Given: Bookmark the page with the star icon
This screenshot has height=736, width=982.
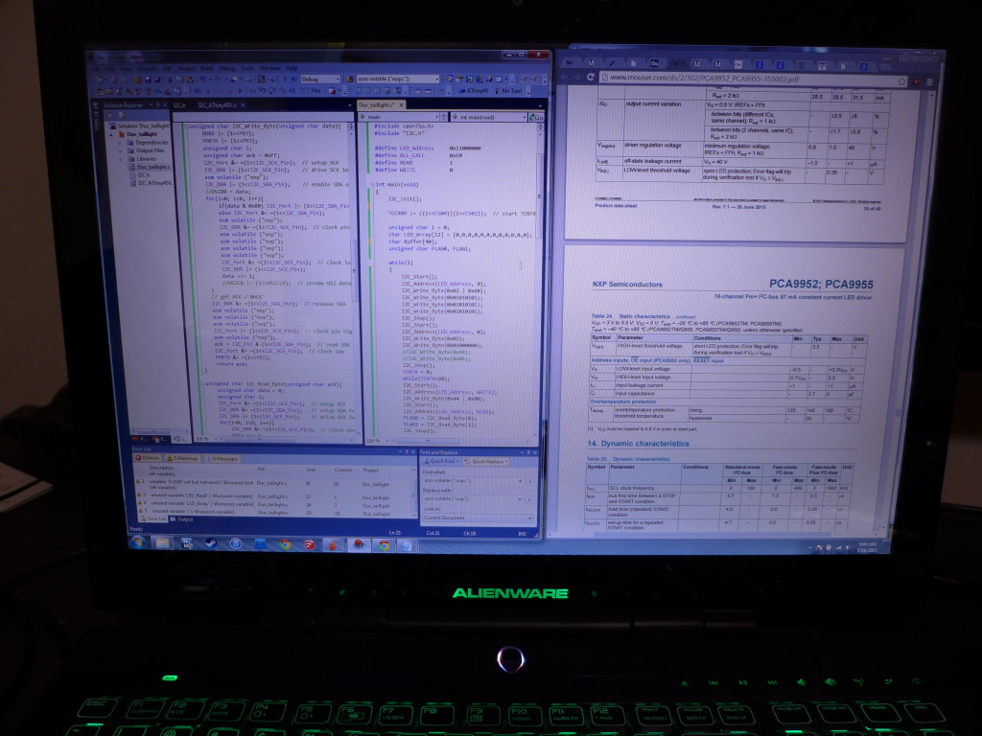Looking at the screenshot, I should pyautogui.click(x=901, y=80).
